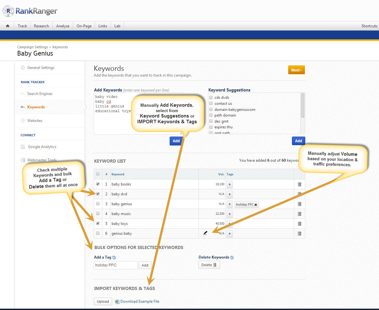The height and width of the screenshot is (310, 379).
Task: Remove the holiday PPC tag with x
Action: coord(256,205)
